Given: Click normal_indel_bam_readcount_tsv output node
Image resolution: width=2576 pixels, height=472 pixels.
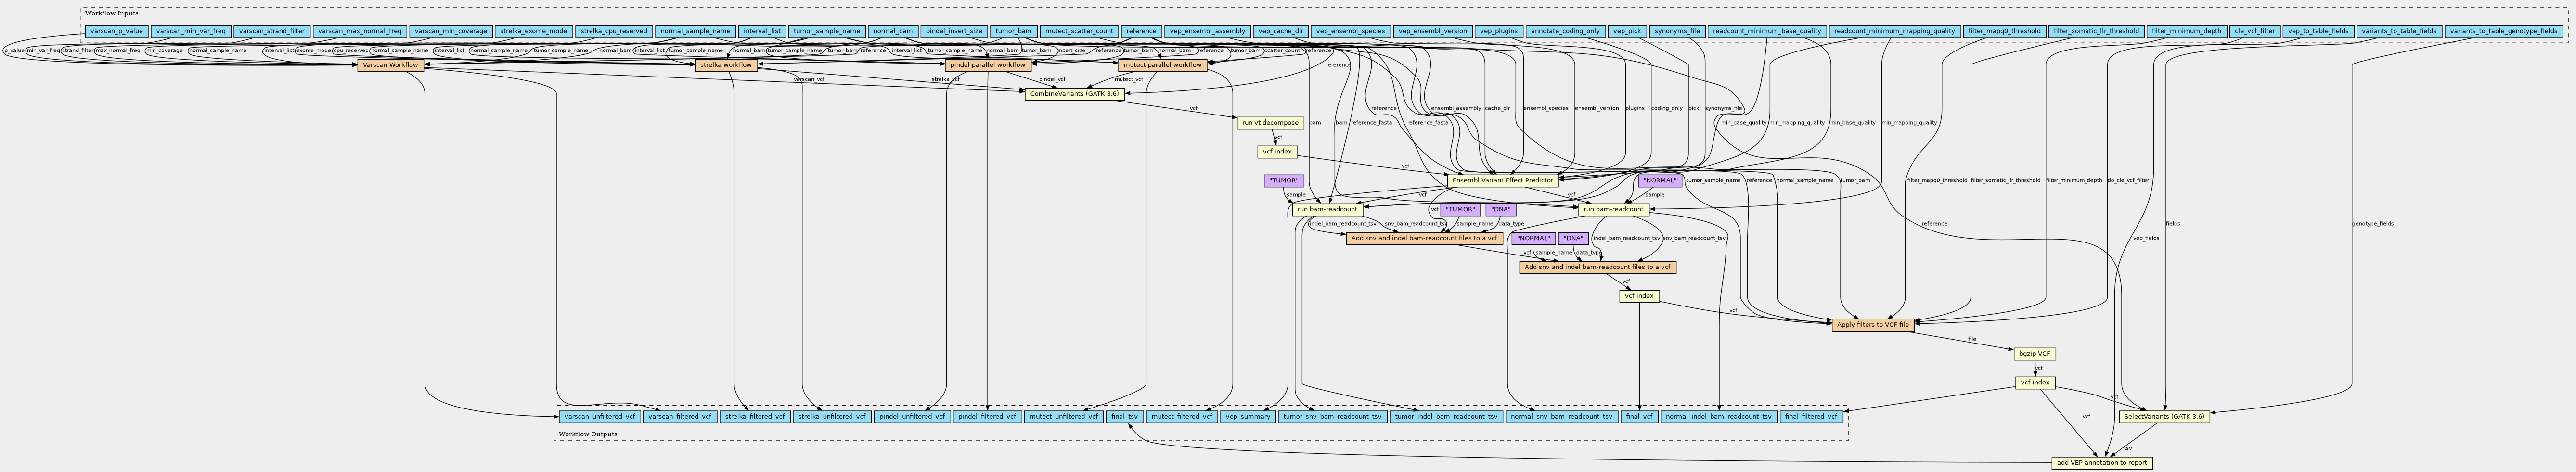Looking at the screenshot, I should [1719, 416].
